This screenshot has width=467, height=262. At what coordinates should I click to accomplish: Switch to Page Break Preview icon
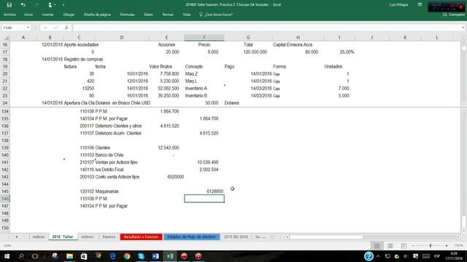point(404,246)
